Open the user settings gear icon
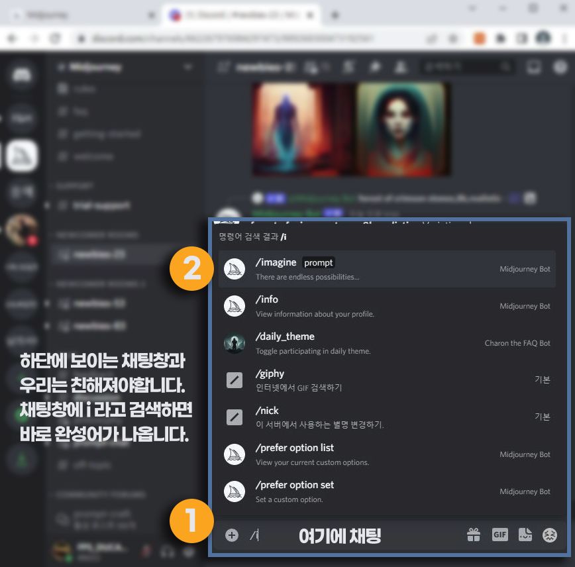 pos(189,551)
